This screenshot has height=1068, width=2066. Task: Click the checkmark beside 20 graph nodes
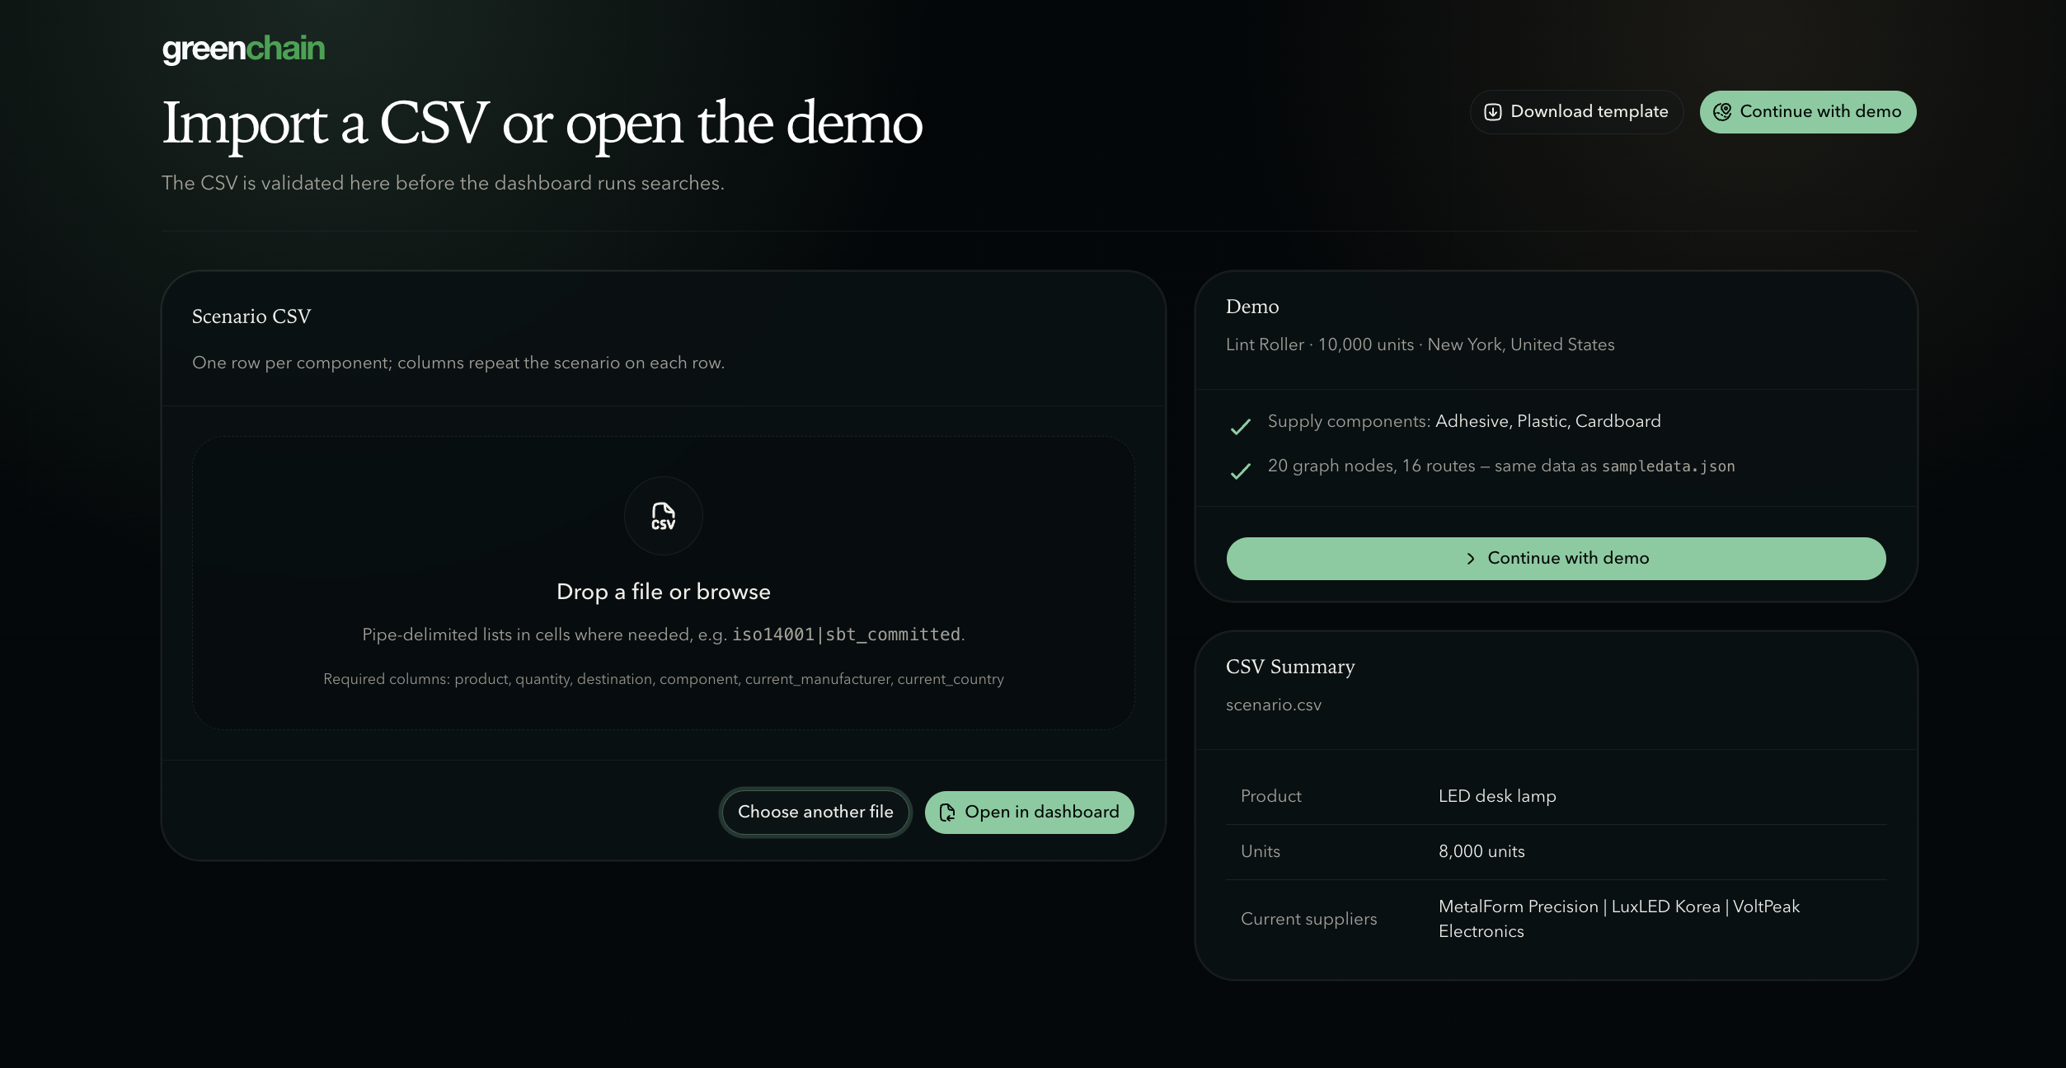point(1240,471)
